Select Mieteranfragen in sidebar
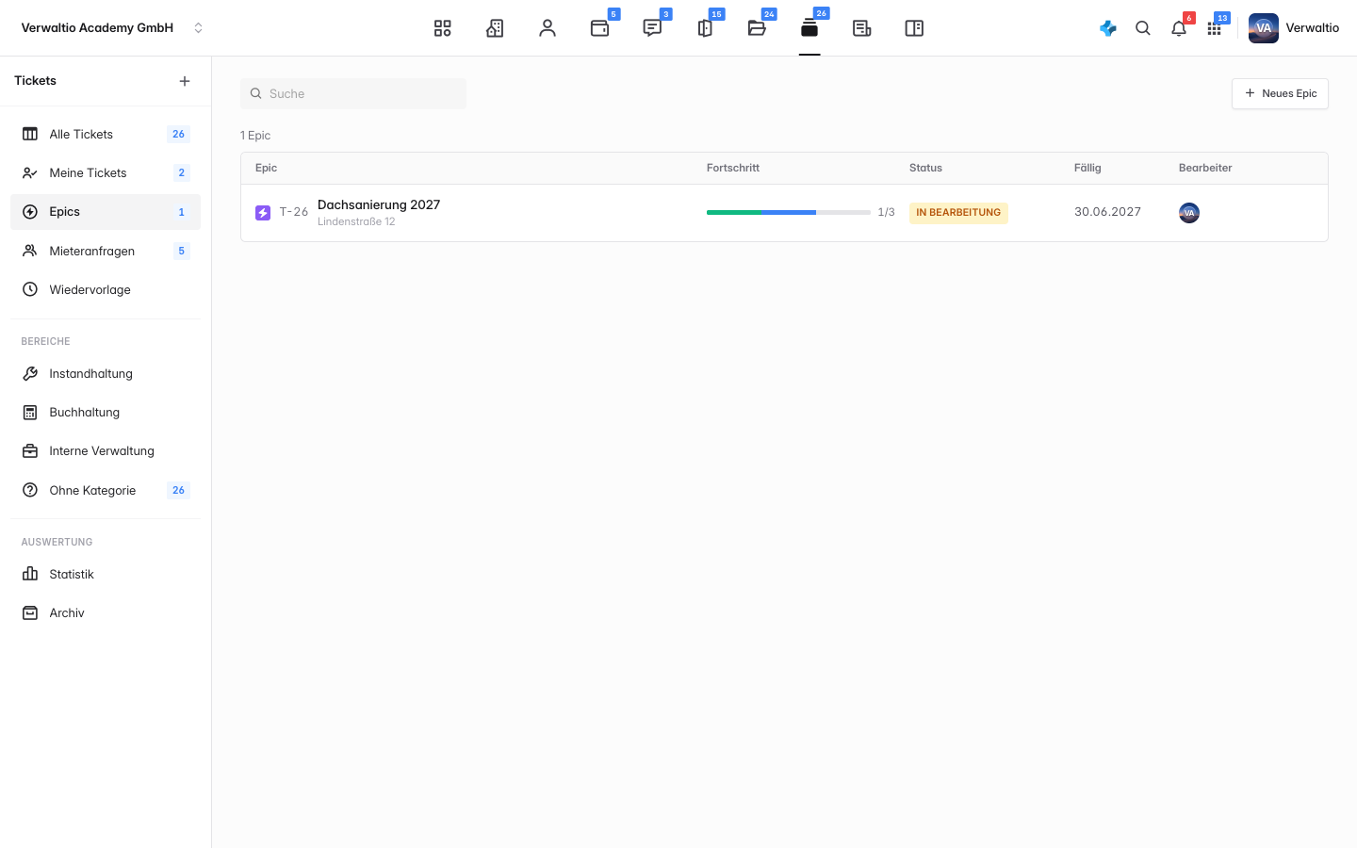The width and height of the screenshot is (1357, 848). coord(106,251)
